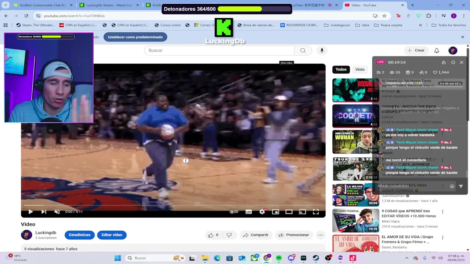Open LIVE overlay settings icon

point(453,62)
